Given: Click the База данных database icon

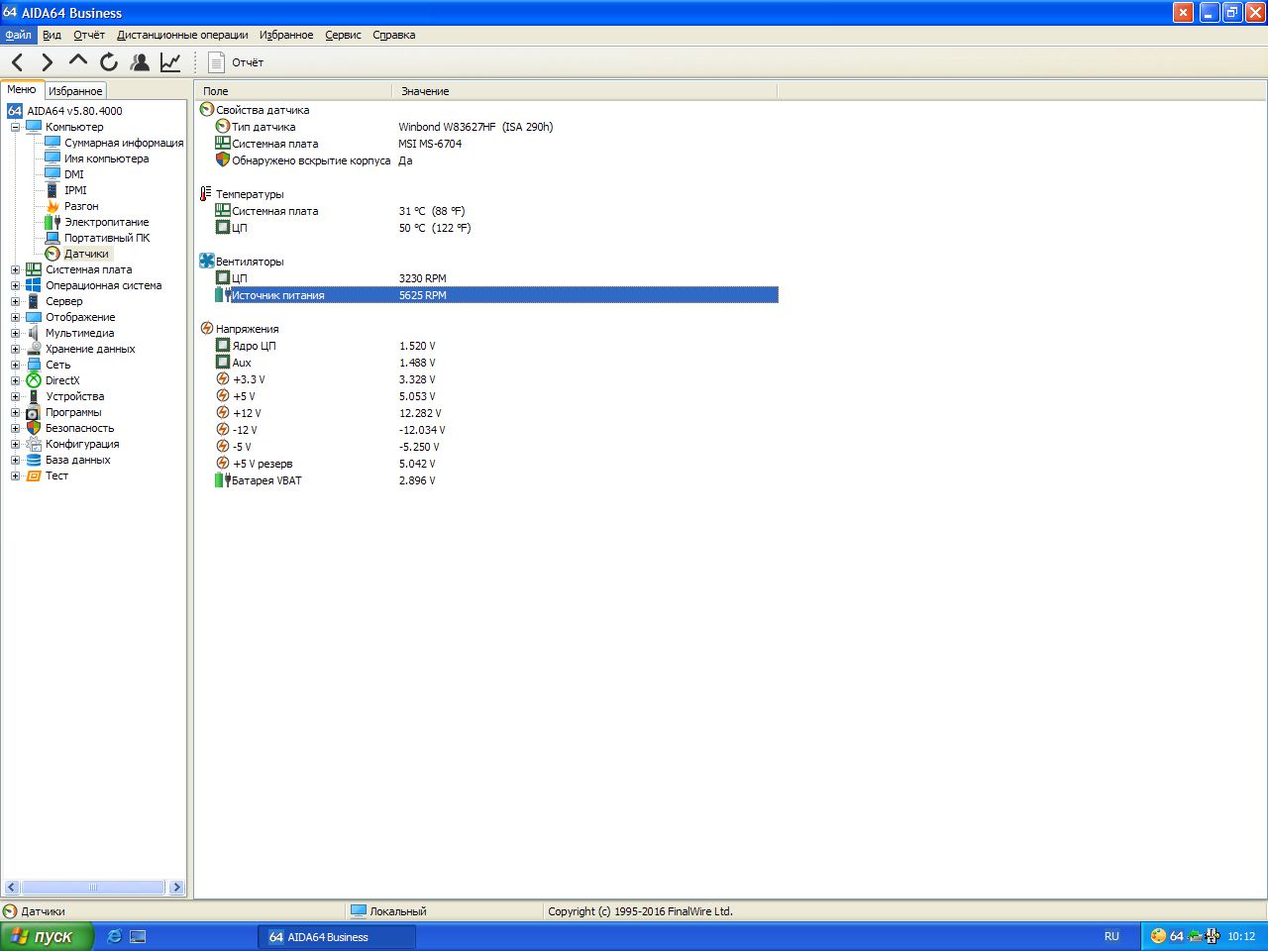Looking at the screenshot, I should [34, 460].
